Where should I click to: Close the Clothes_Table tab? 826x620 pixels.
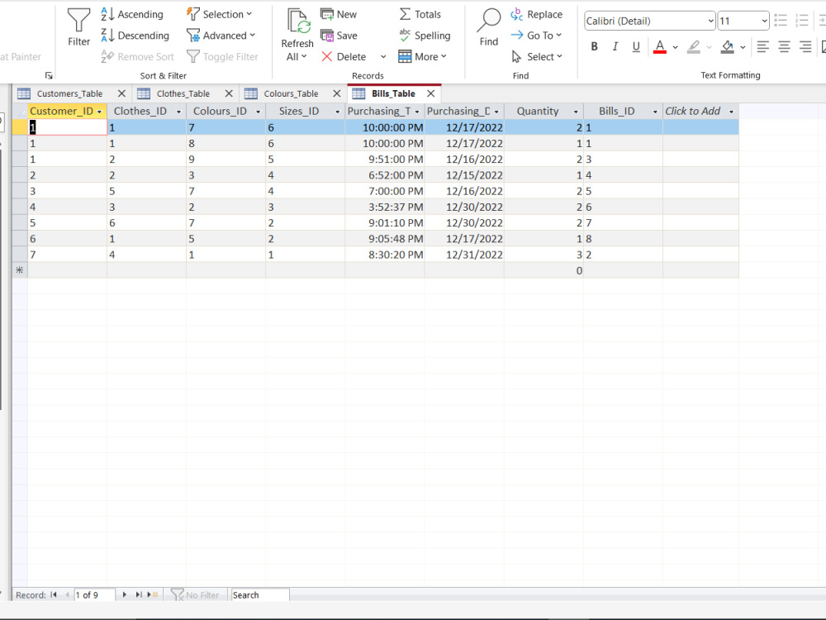[229, 93]
